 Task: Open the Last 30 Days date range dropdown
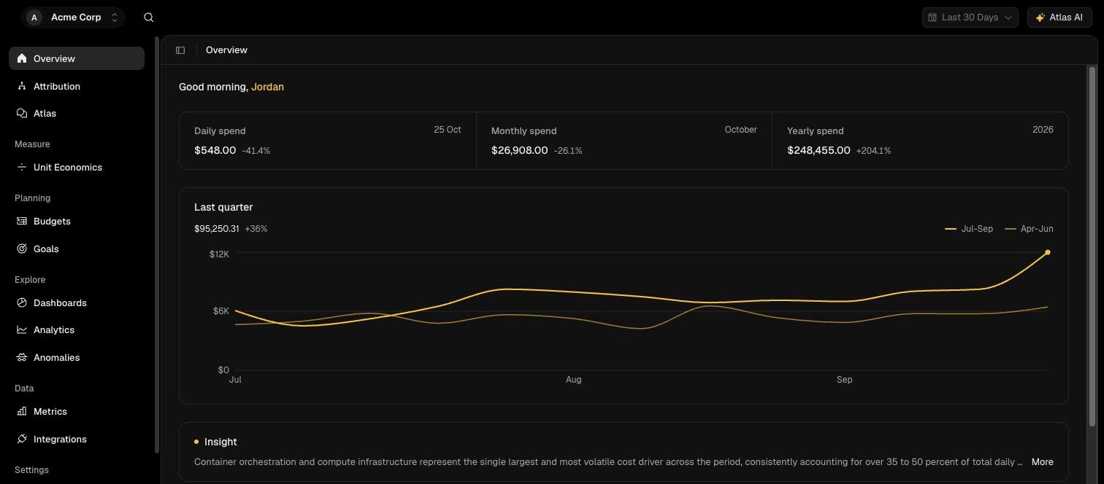click(x=970, y=17)
